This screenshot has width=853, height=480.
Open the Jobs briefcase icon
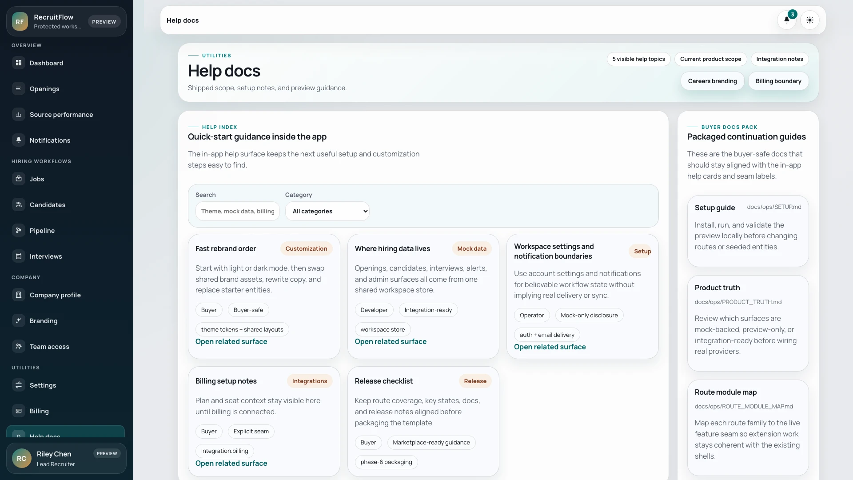(19, 179)
